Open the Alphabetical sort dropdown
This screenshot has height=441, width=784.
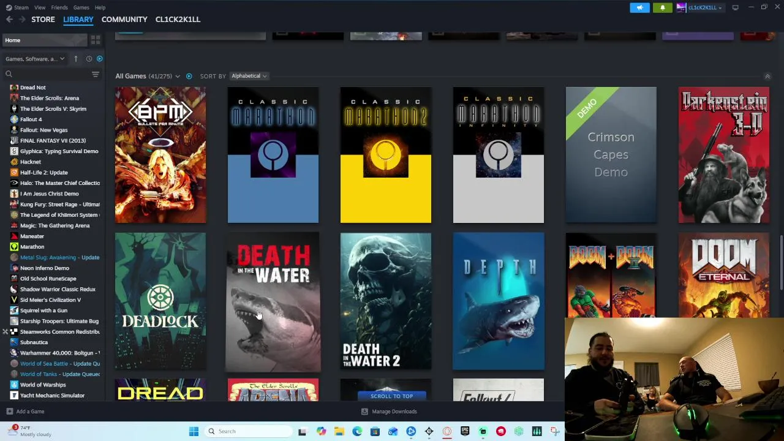click(x=249, y=76)
